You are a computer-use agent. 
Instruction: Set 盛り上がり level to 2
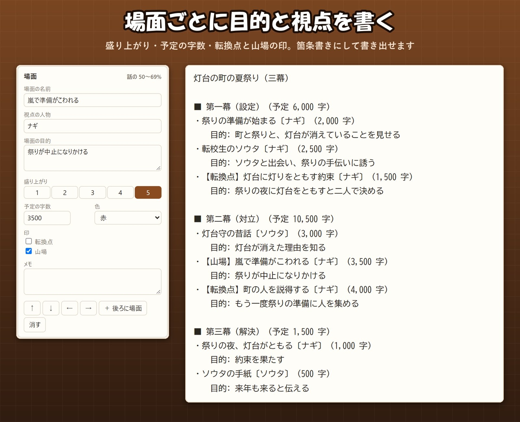pos(65,192)
